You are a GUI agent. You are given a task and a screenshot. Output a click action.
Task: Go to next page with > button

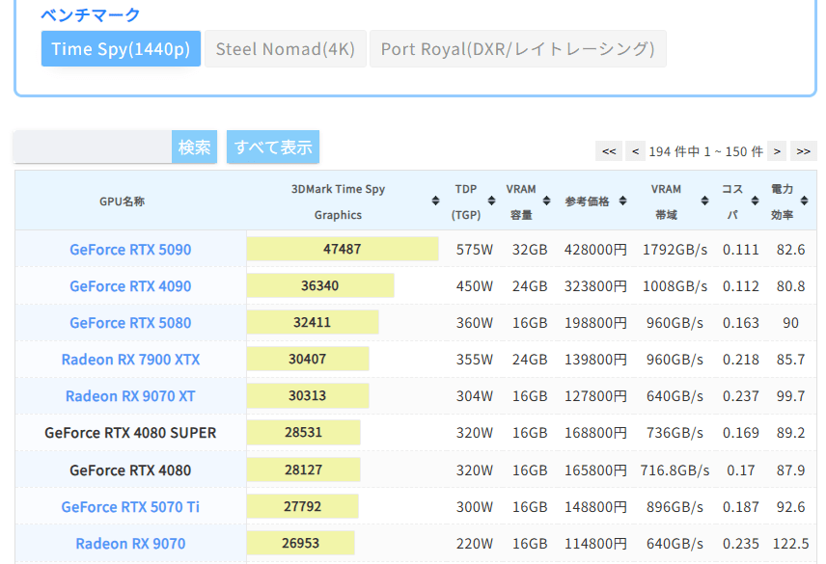[x=777, y=151]
